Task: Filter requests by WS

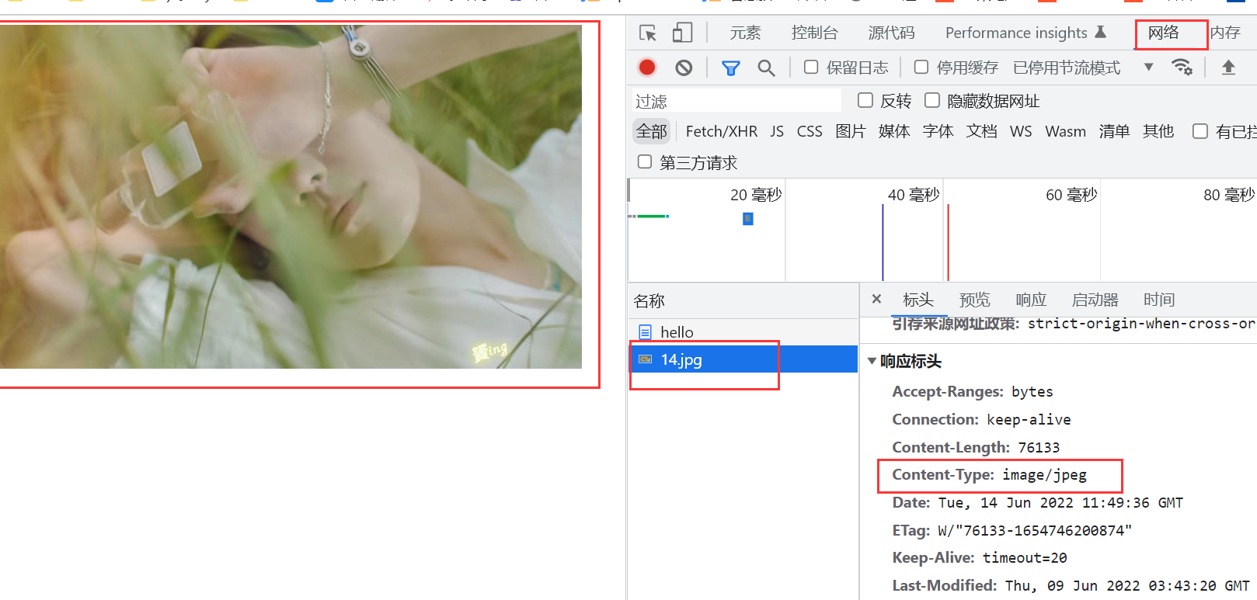Action: (x=1021, y=131)
